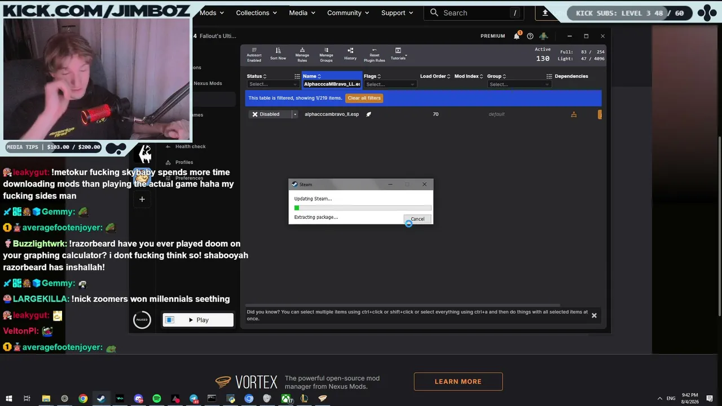Click the ENG language indicator
The height and width of the screenshot is (406, 722).
click(x=671, y=398)
